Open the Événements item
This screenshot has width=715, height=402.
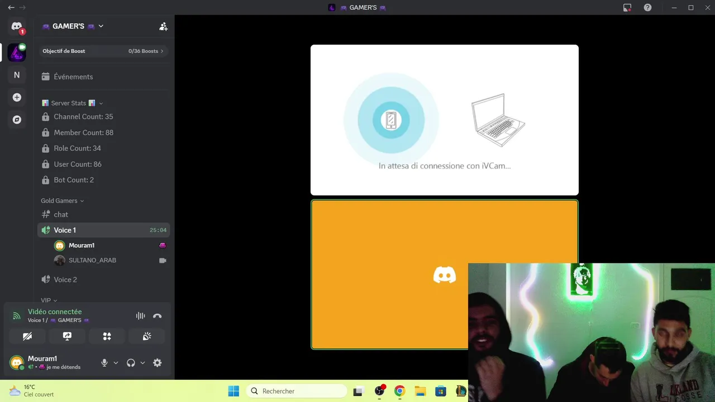coord(104,76)
